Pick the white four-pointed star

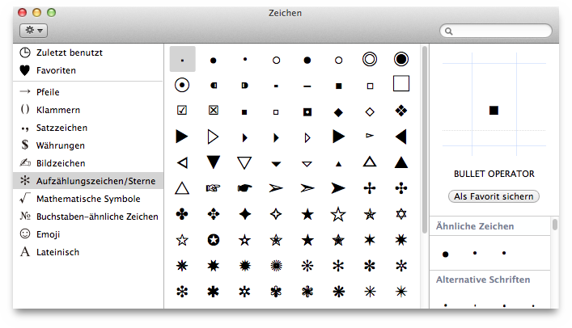(x=276, y=214)
